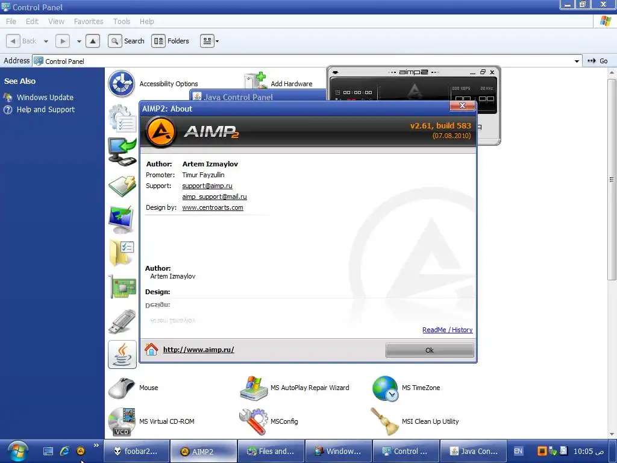Click the AIMP home icon beside the website link
This screenshot has height=463, width=617.
(x=151, y=349)
